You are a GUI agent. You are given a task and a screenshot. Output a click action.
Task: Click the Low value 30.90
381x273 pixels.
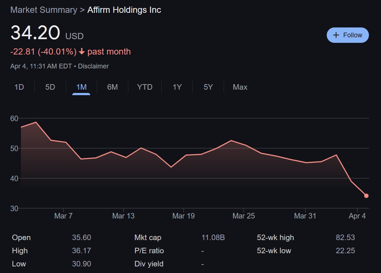point(81,264)
